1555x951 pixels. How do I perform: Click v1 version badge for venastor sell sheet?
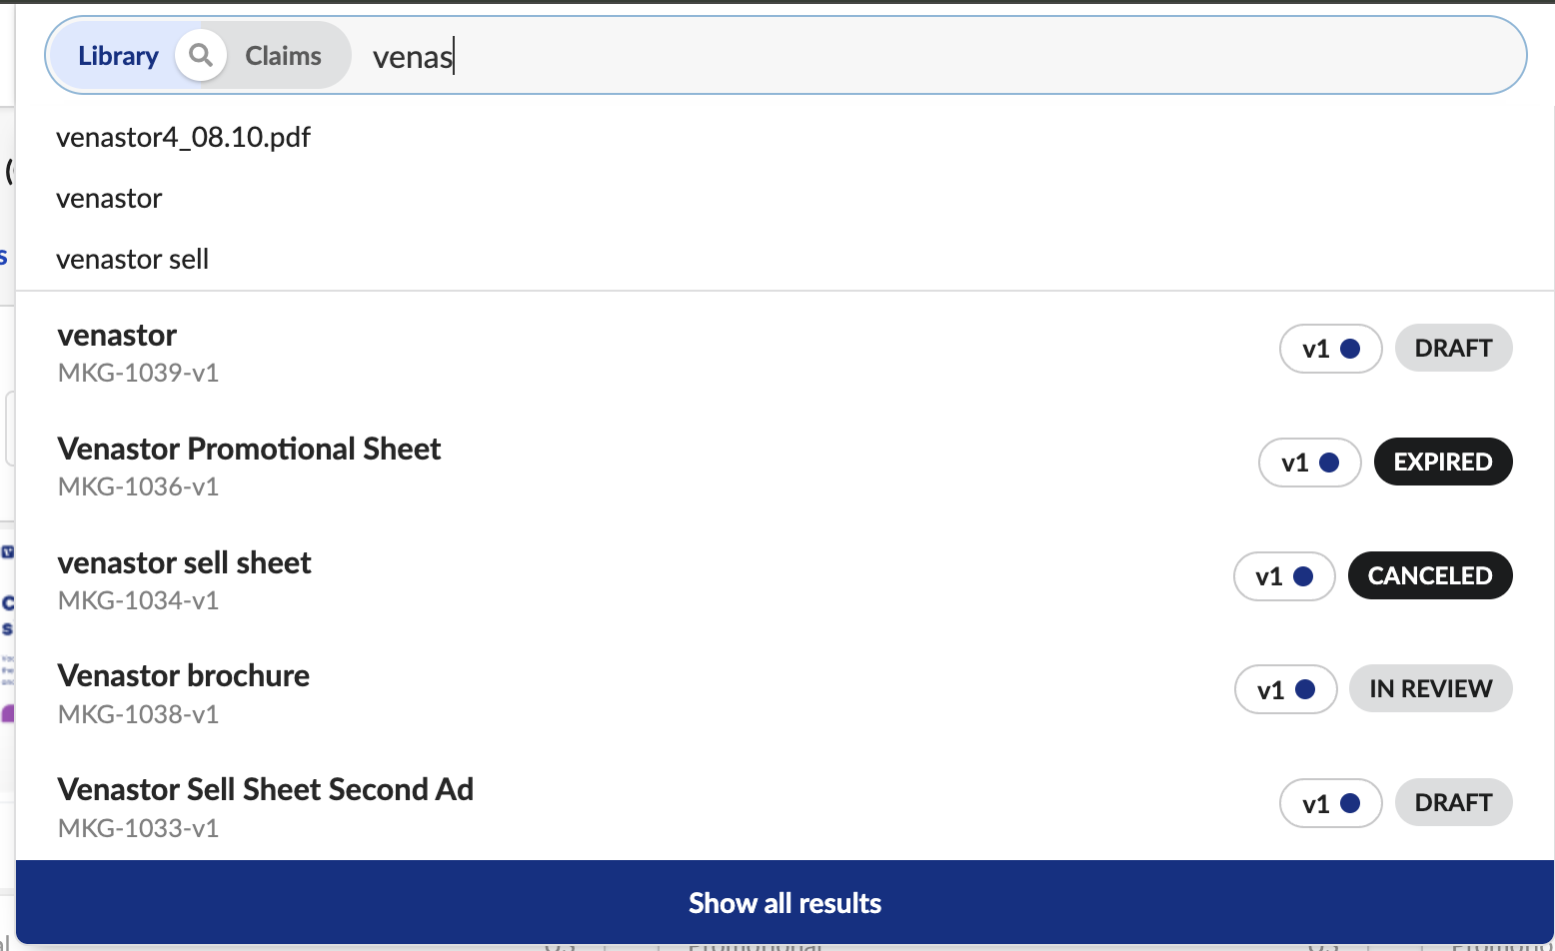tap(1284, 576)
